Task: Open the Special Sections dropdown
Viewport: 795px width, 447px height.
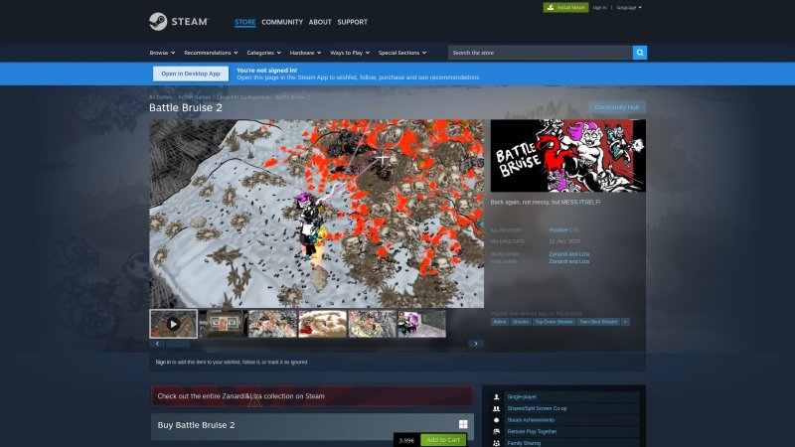Action: [x=400, y=53]
